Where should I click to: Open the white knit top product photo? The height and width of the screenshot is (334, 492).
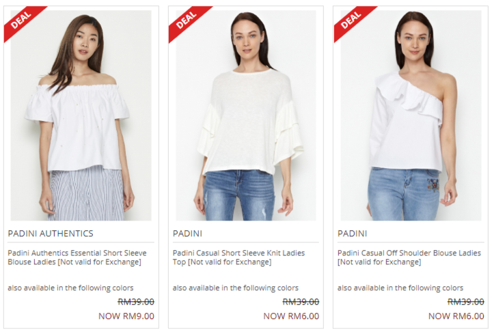click(246, 115)
